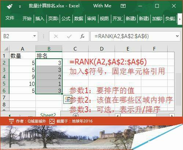The image size is (183, 150).
Task: Click the Select All corner triangle
Action: click(x=6, y=49)
